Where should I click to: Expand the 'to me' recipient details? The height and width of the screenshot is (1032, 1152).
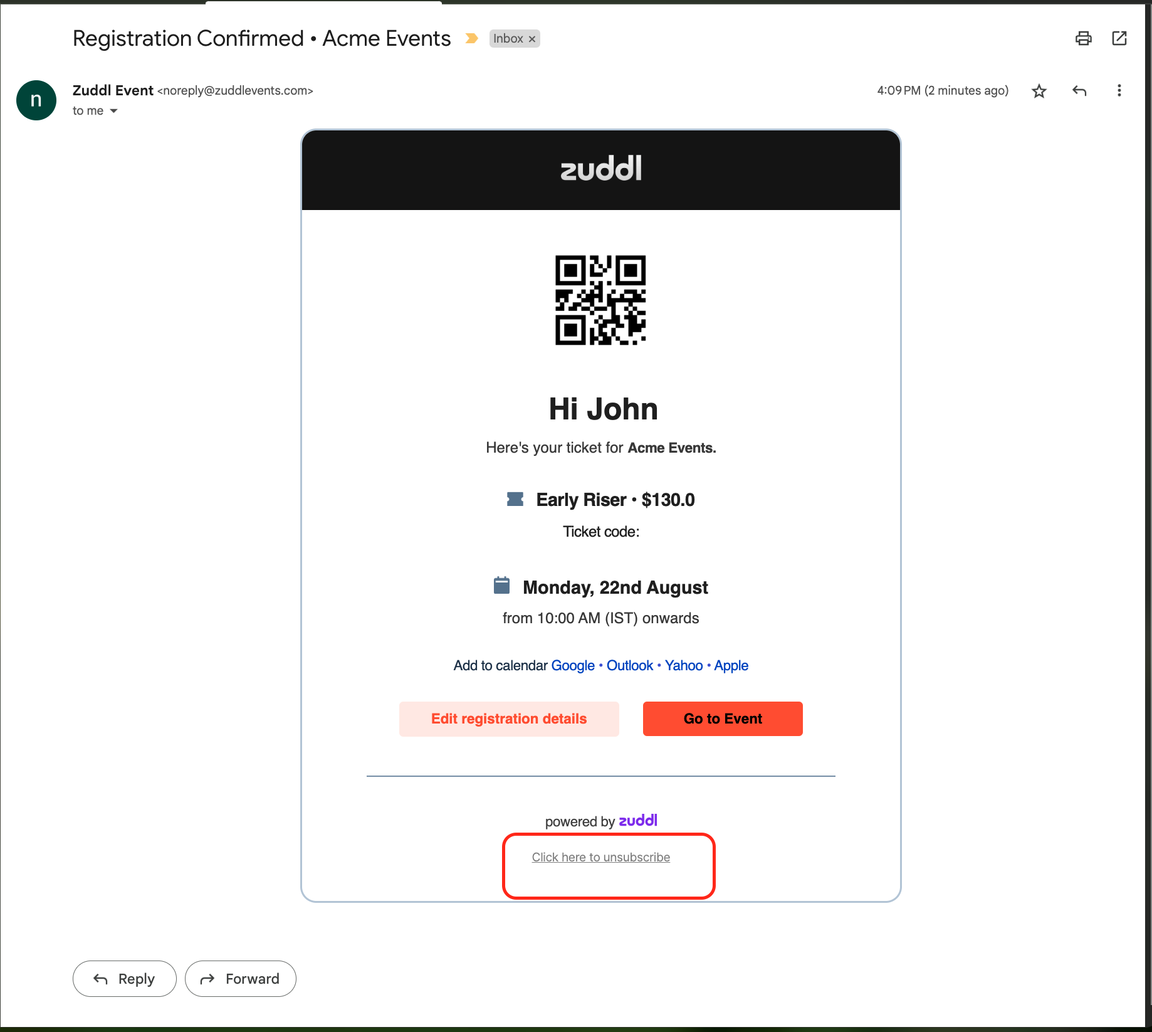[x=113, y=111]
